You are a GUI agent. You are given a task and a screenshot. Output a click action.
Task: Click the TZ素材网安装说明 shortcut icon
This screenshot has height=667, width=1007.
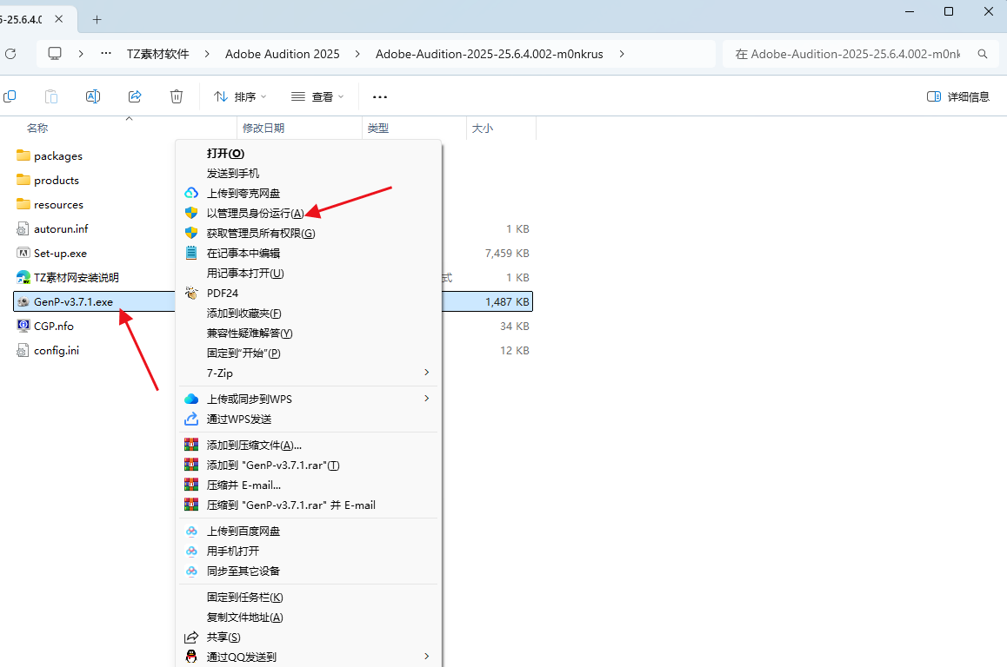tap(23, 277)
